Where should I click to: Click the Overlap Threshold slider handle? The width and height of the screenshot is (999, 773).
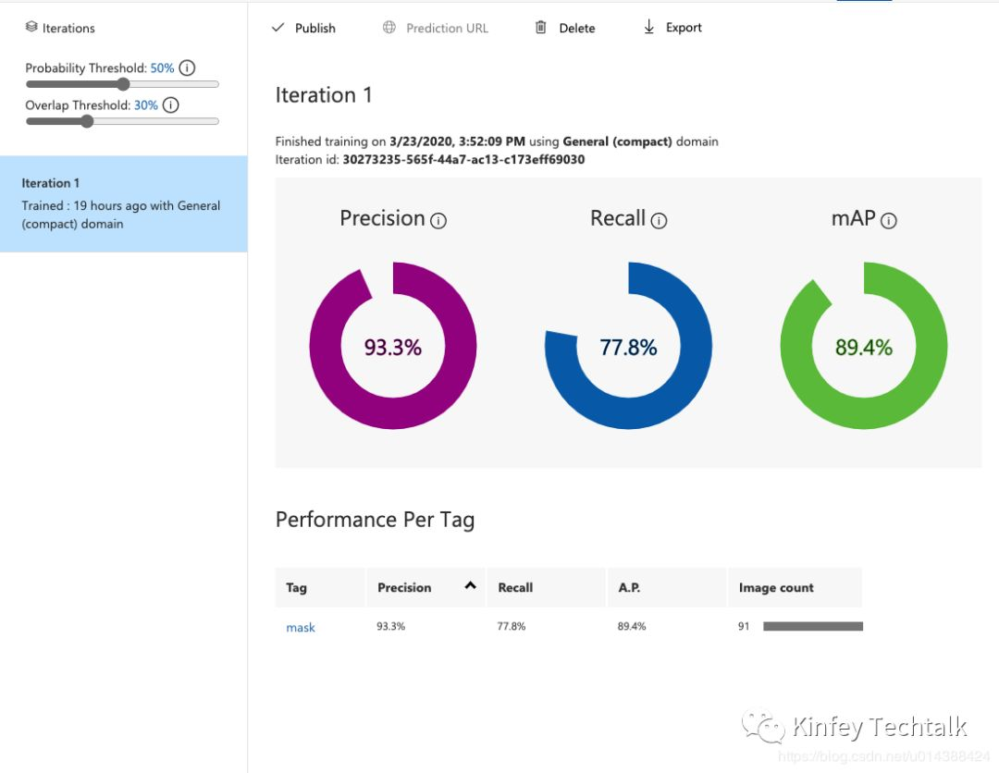point(87,121)
